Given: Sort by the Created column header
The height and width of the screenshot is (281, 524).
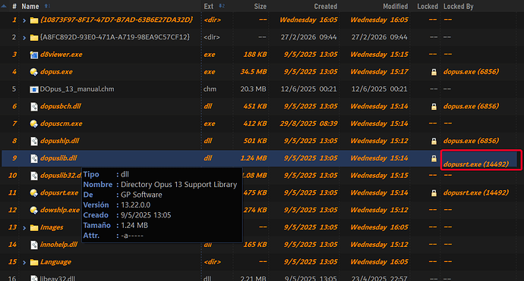Looking at the screenshot, I should pyautogui.click(x=326, y=6).
